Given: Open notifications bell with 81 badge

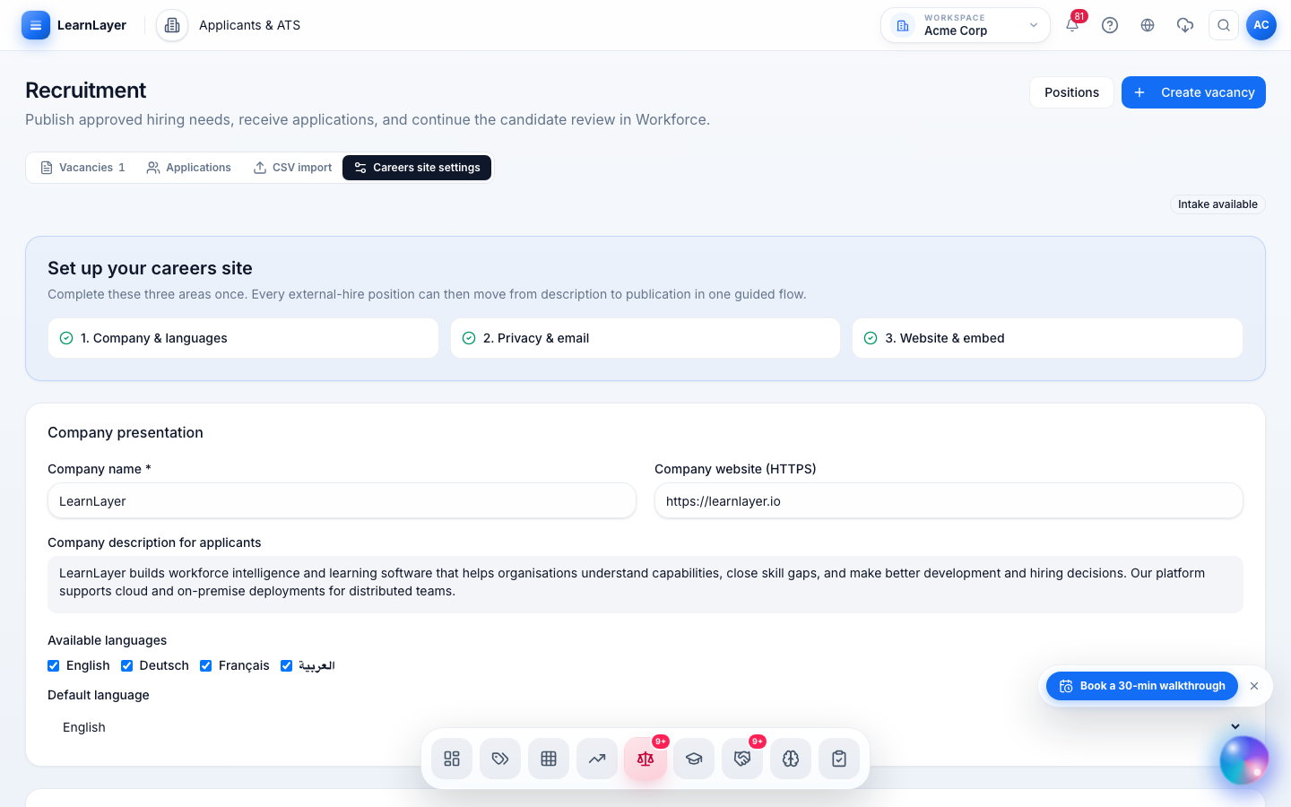Looking at the screenshot, I should point(1072,25).
